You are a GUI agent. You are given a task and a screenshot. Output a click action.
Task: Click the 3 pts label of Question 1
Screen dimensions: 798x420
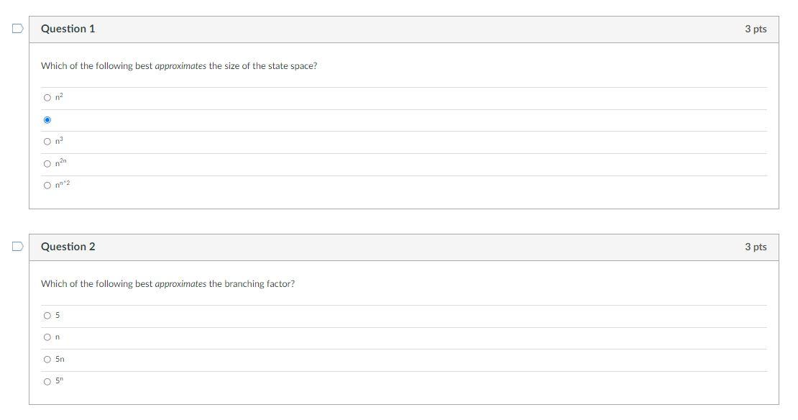(756, 29)
